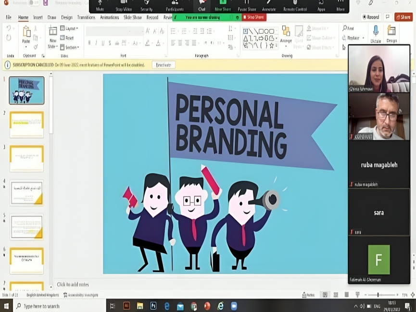Click the Record button at top right
Viewport: 416px width, 312px height.
point(371,17)
